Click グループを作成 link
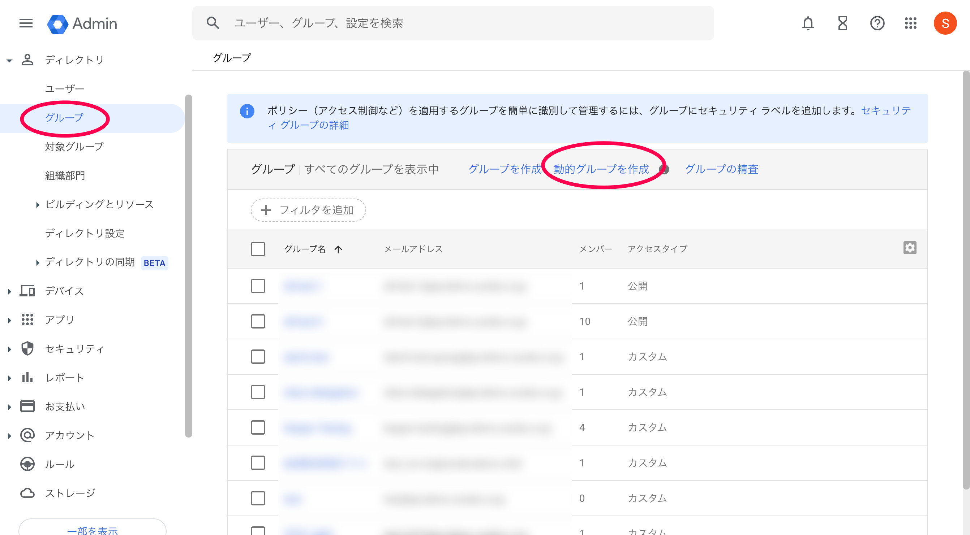This screenshot has width=970, height=535. click(505, 169)
